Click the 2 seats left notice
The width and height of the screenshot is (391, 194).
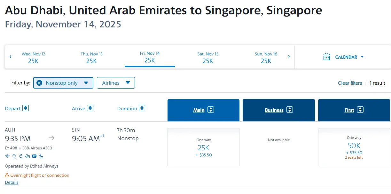click(354, 158)
